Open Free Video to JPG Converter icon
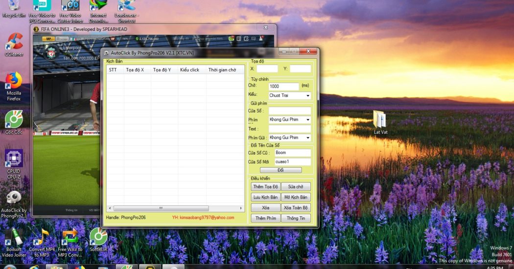 [42, 11]
